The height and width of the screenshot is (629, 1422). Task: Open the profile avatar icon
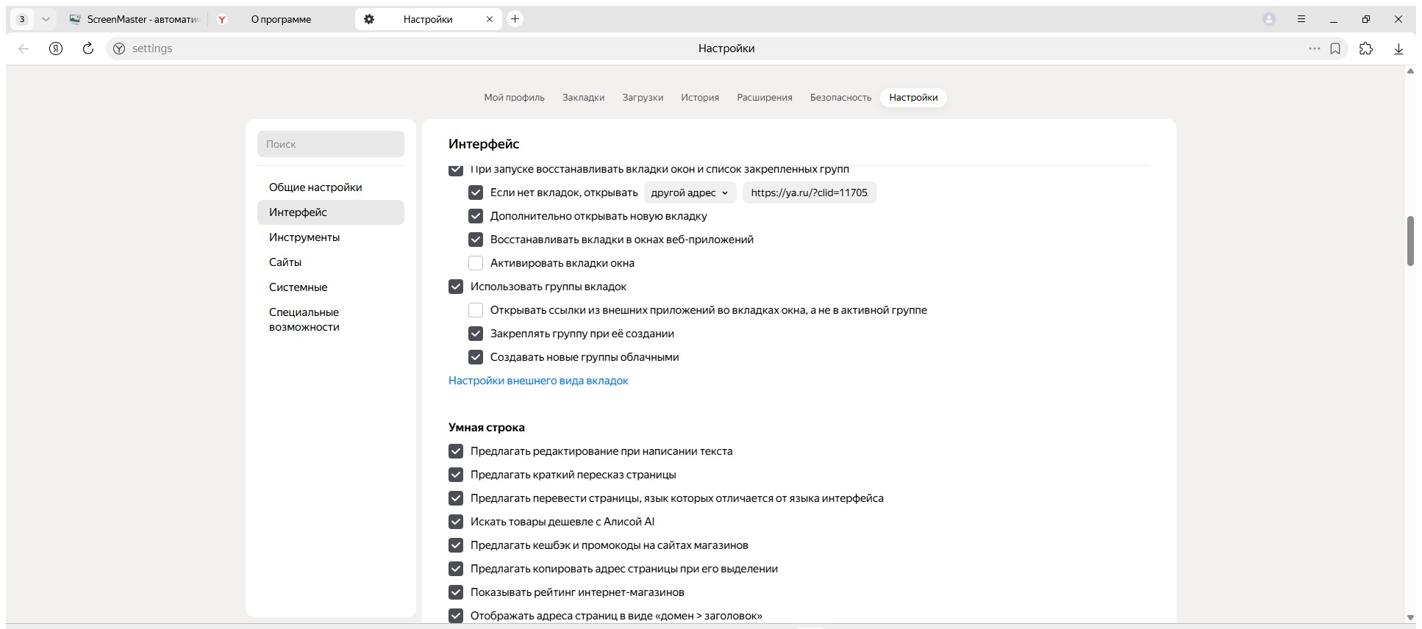coord(1268,19)
